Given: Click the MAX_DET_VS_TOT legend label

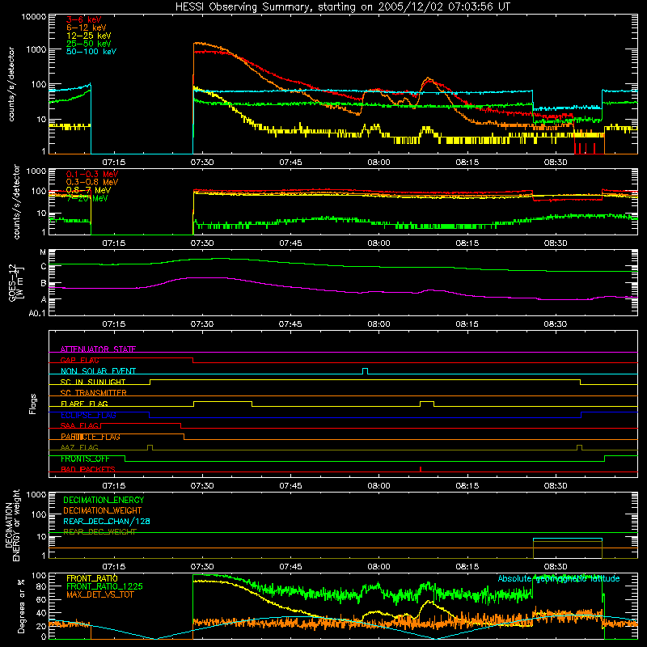Looking at the screenshot, I should (x=100, y=594).
